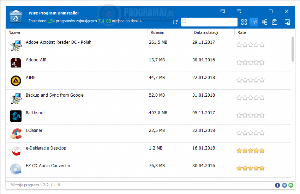Click the email contact icon
300x194 pixels.
click(x=291, y=185)
